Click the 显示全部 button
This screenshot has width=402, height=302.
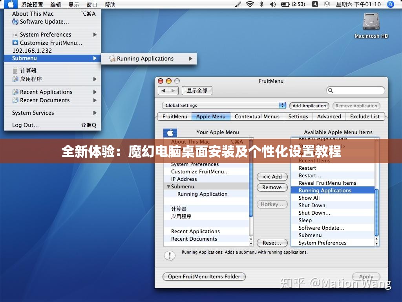[197, 90]
